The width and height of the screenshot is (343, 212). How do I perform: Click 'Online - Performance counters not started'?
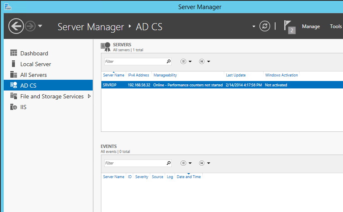188,85
